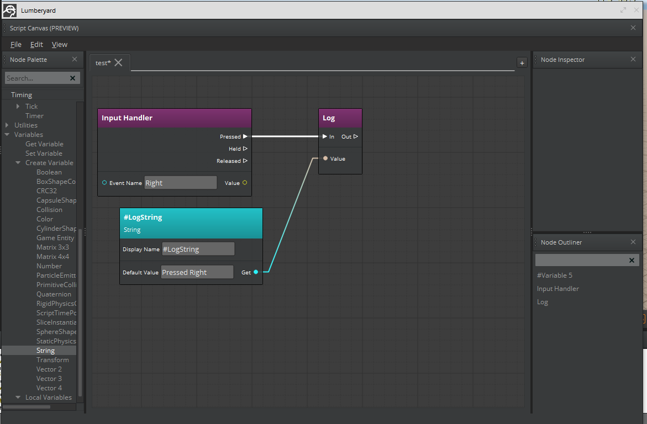Click the Lumberyard logo icon
The image size is (647, 424).
[9, 10]
